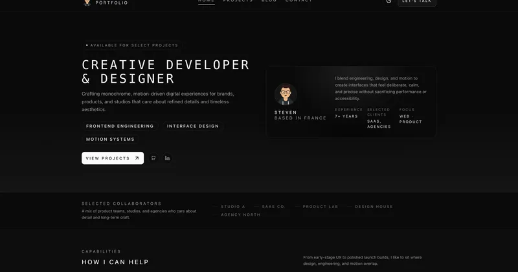Toggle the dark/light theme icon

click(388, 2)
